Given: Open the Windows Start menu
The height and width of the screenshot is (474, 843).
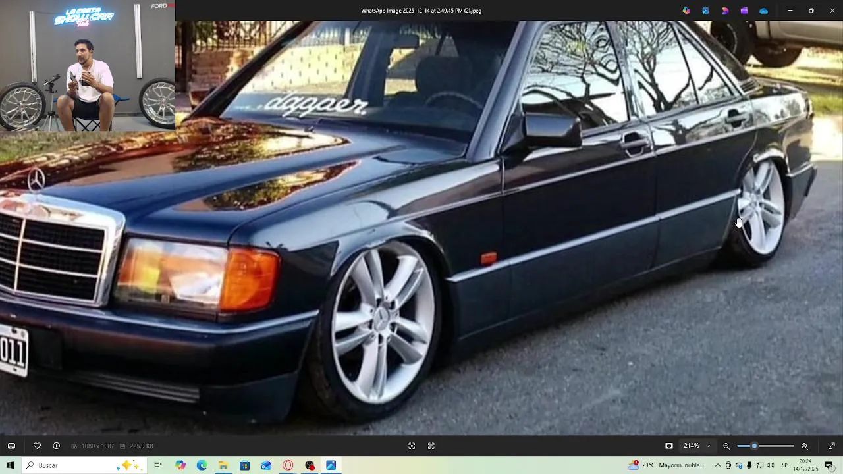Looking at the screenshot, I should click(x=10, y=465).
